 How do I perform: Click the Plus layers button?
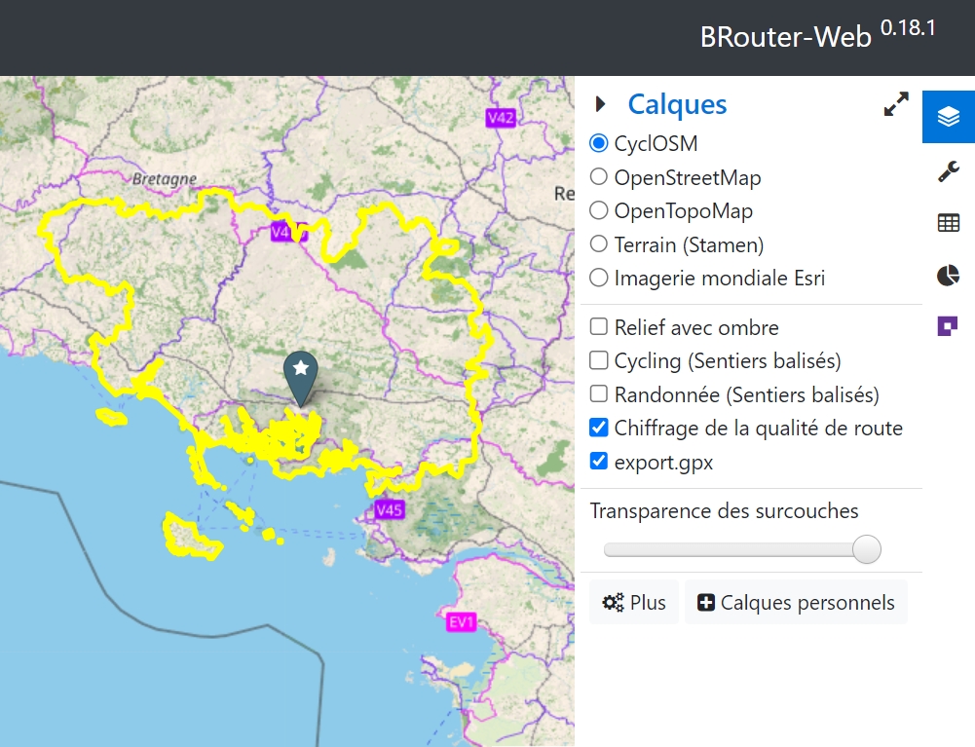[634, 603]
